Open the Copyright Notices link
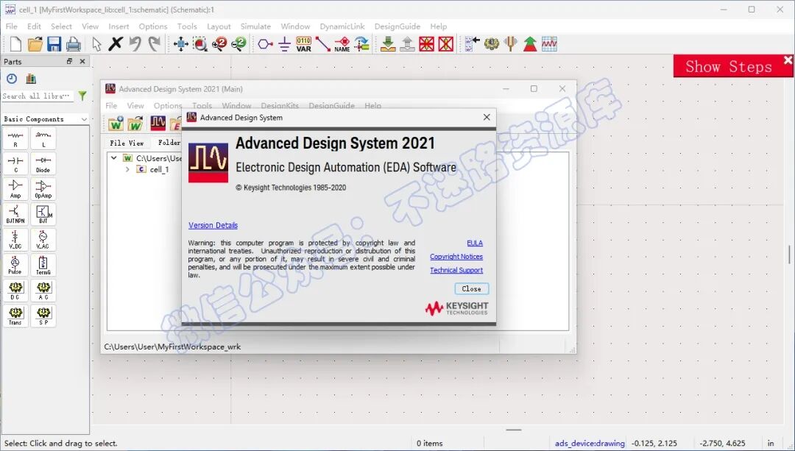 456,257
